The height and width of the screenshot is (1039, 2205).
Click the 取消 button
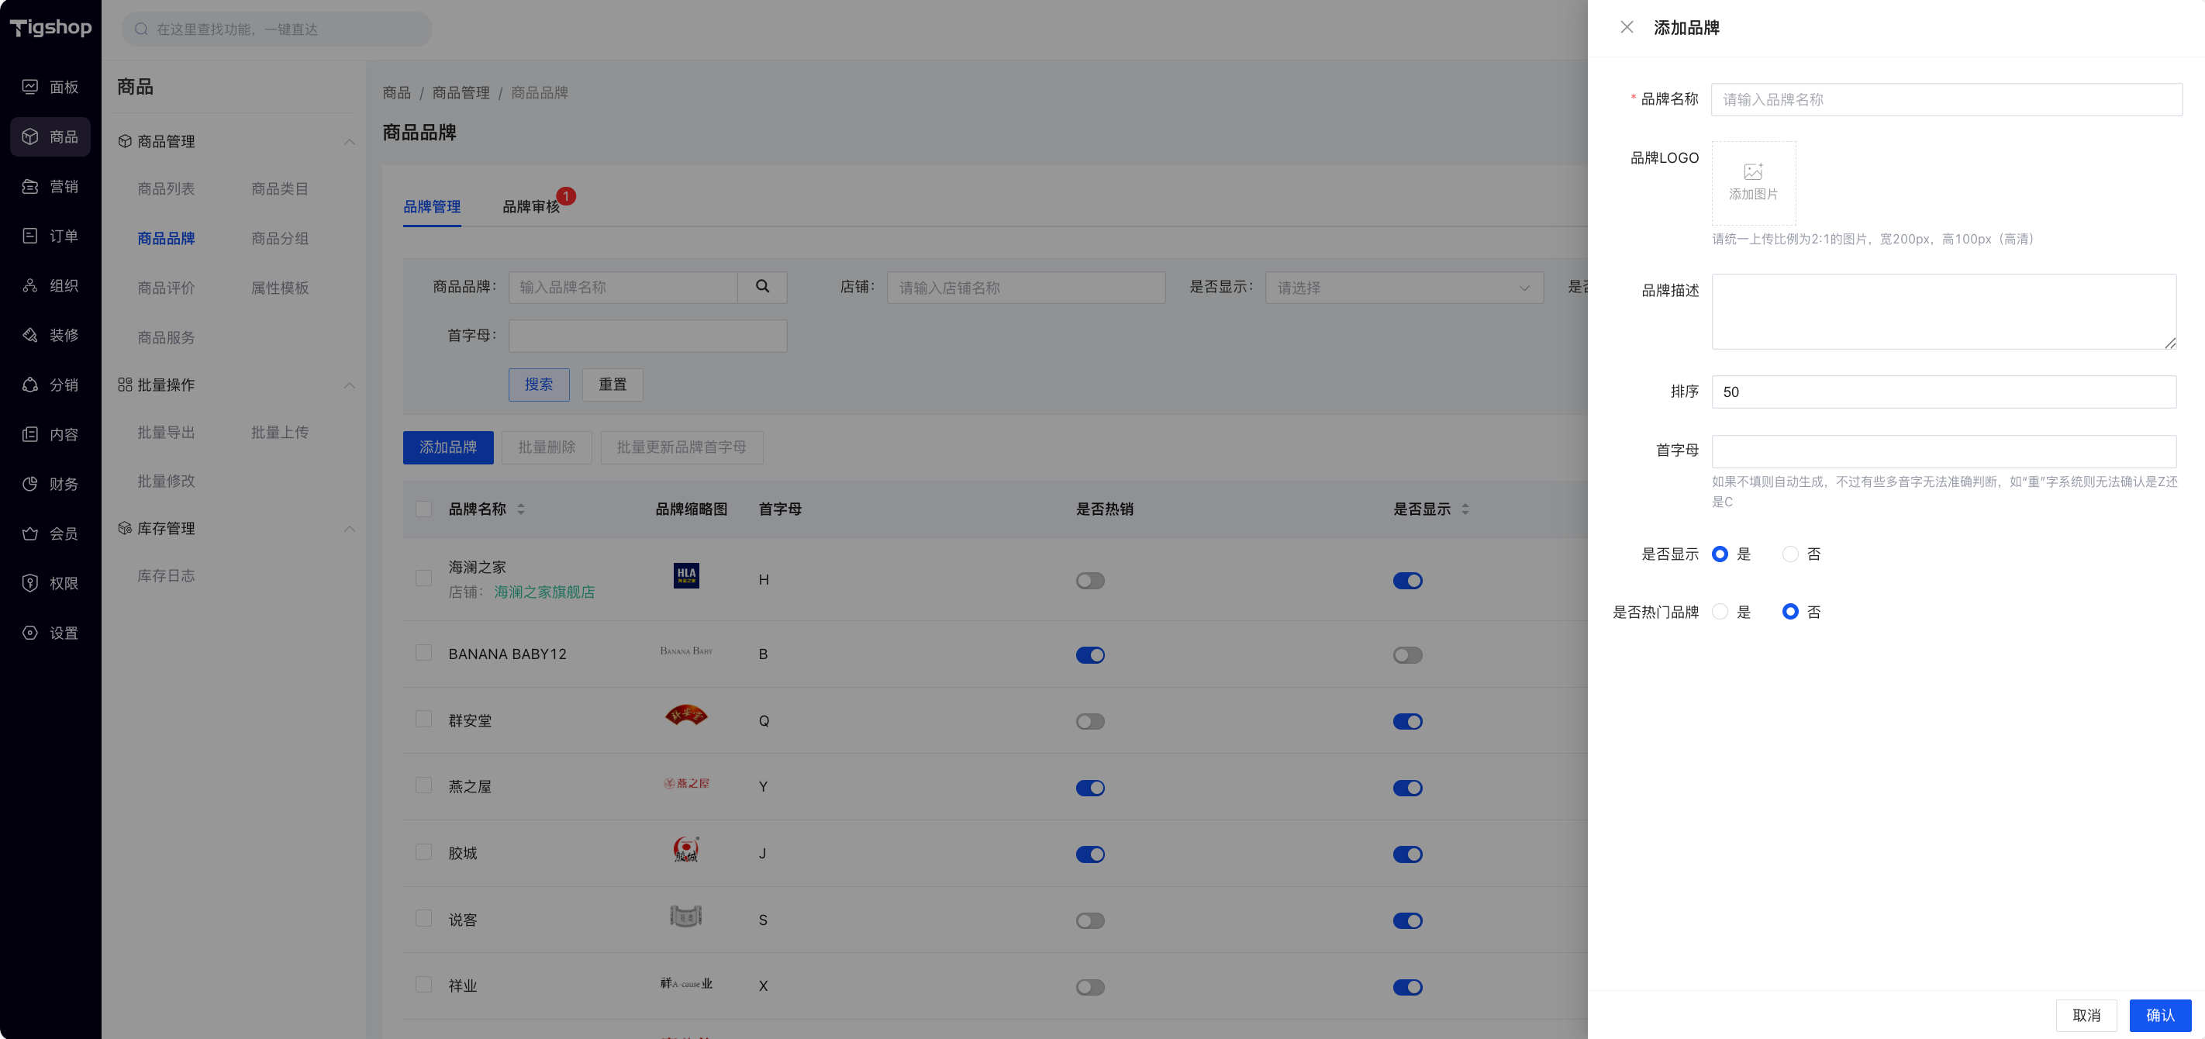2086,1015
